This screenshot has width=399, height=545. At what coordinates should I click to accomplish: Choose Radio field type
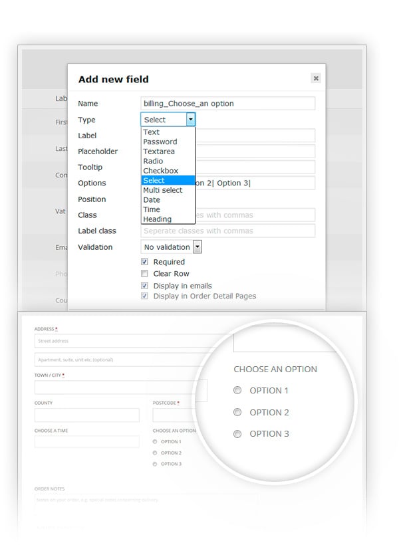tap(153, 161)
